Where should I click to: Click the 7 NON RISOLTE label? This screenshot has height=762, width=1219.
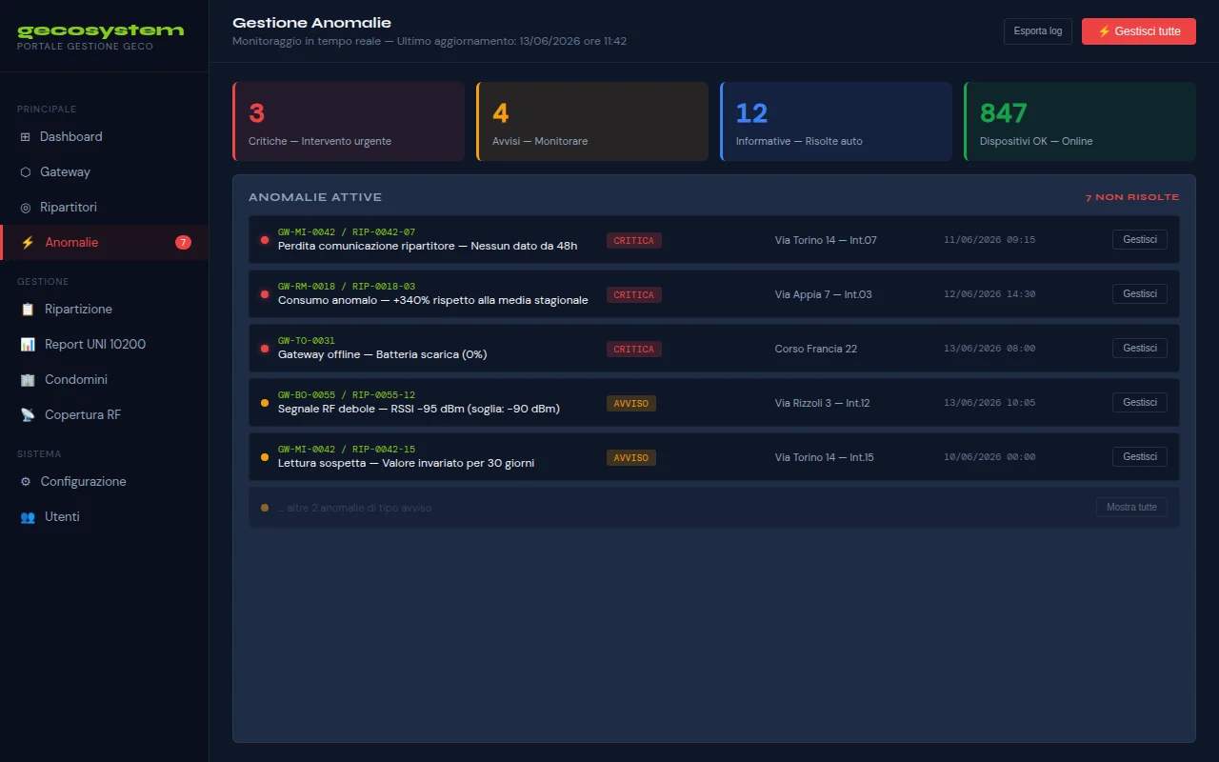click(x=1132, y=197)
